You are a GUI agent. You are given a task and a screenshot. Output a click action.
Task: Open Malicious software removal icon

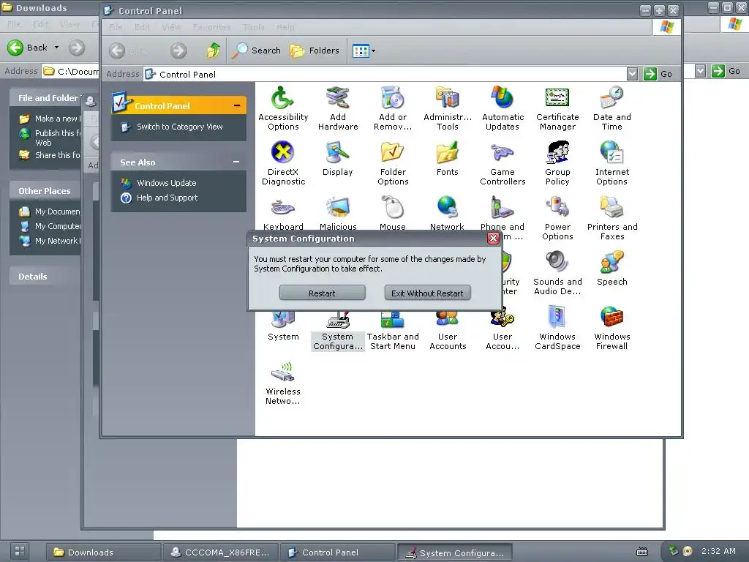338,213
